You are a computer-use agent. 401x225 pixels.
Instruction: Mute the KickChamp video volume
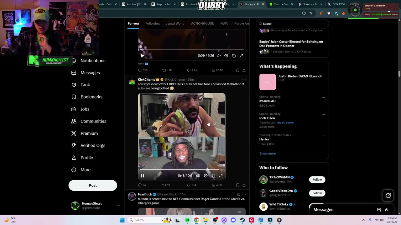click(x=198, y=176)
